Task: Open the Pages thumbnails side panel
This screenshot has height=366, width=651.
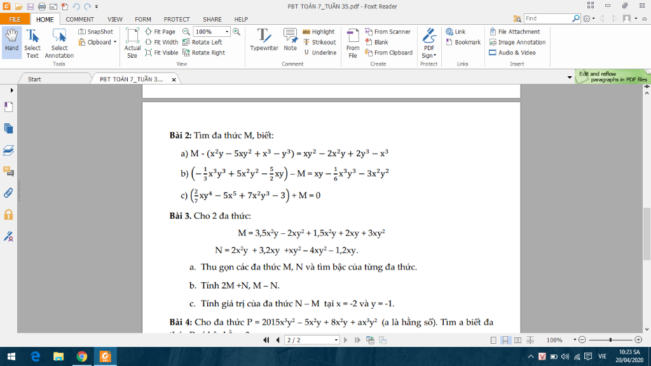Action: pos(8,128)
